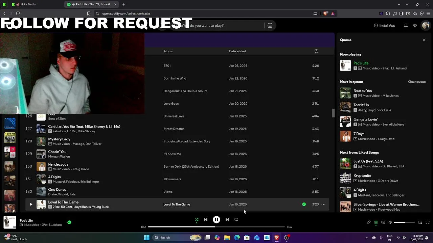The image size is (433, 243).
Task: Sort tracks by Album column header
Action: 168,51
